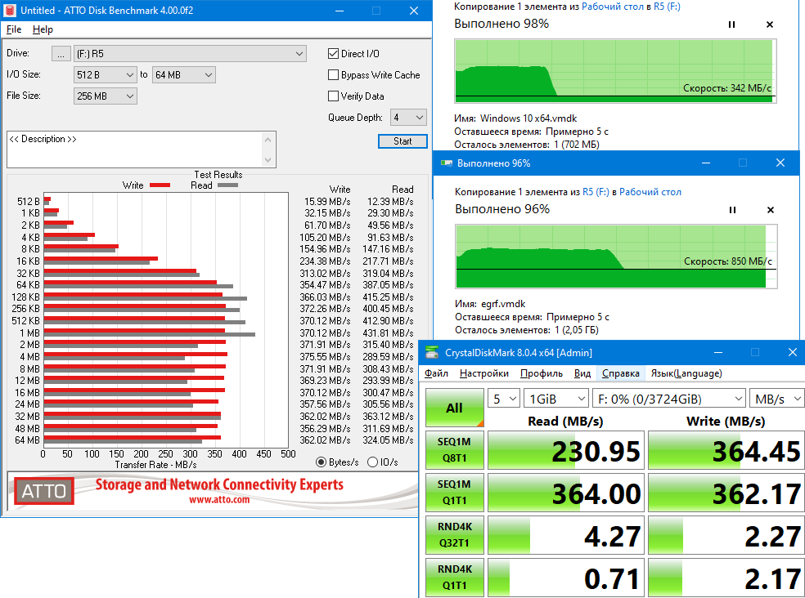Click the 96% copy speed graph showing 850 МБ/с
This screenshot has width=805, height=598.
point(615,257)
